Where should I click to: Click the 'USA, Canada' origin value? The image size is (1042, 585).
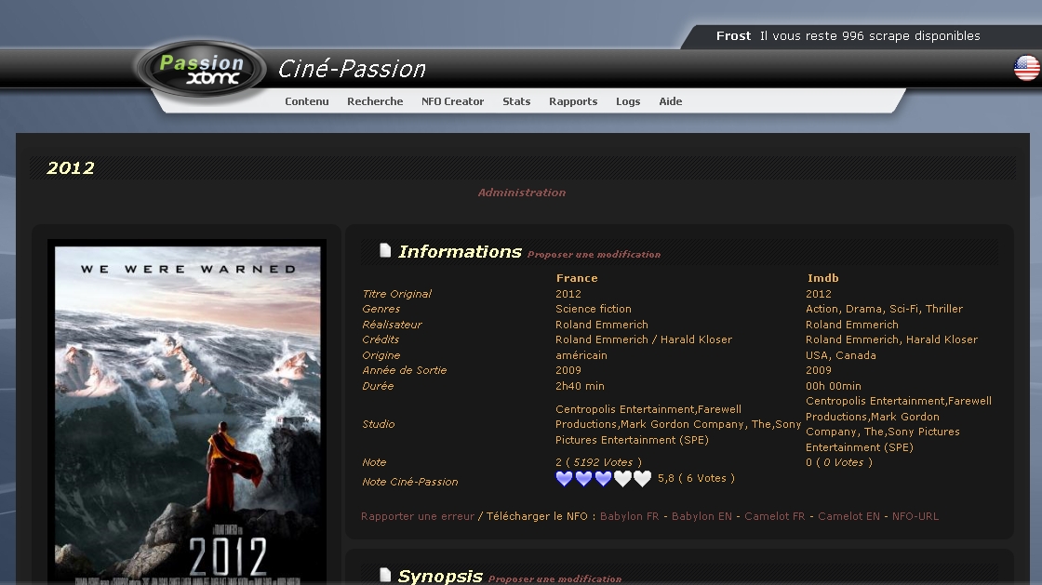coord(841,355)
